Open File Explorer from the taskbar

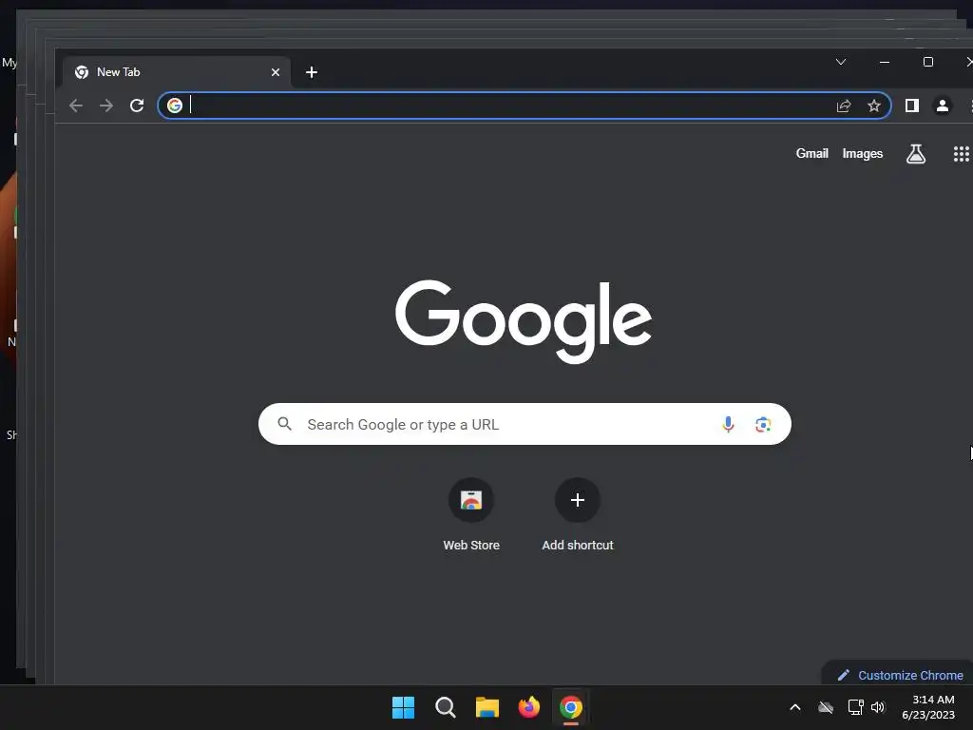487,707
